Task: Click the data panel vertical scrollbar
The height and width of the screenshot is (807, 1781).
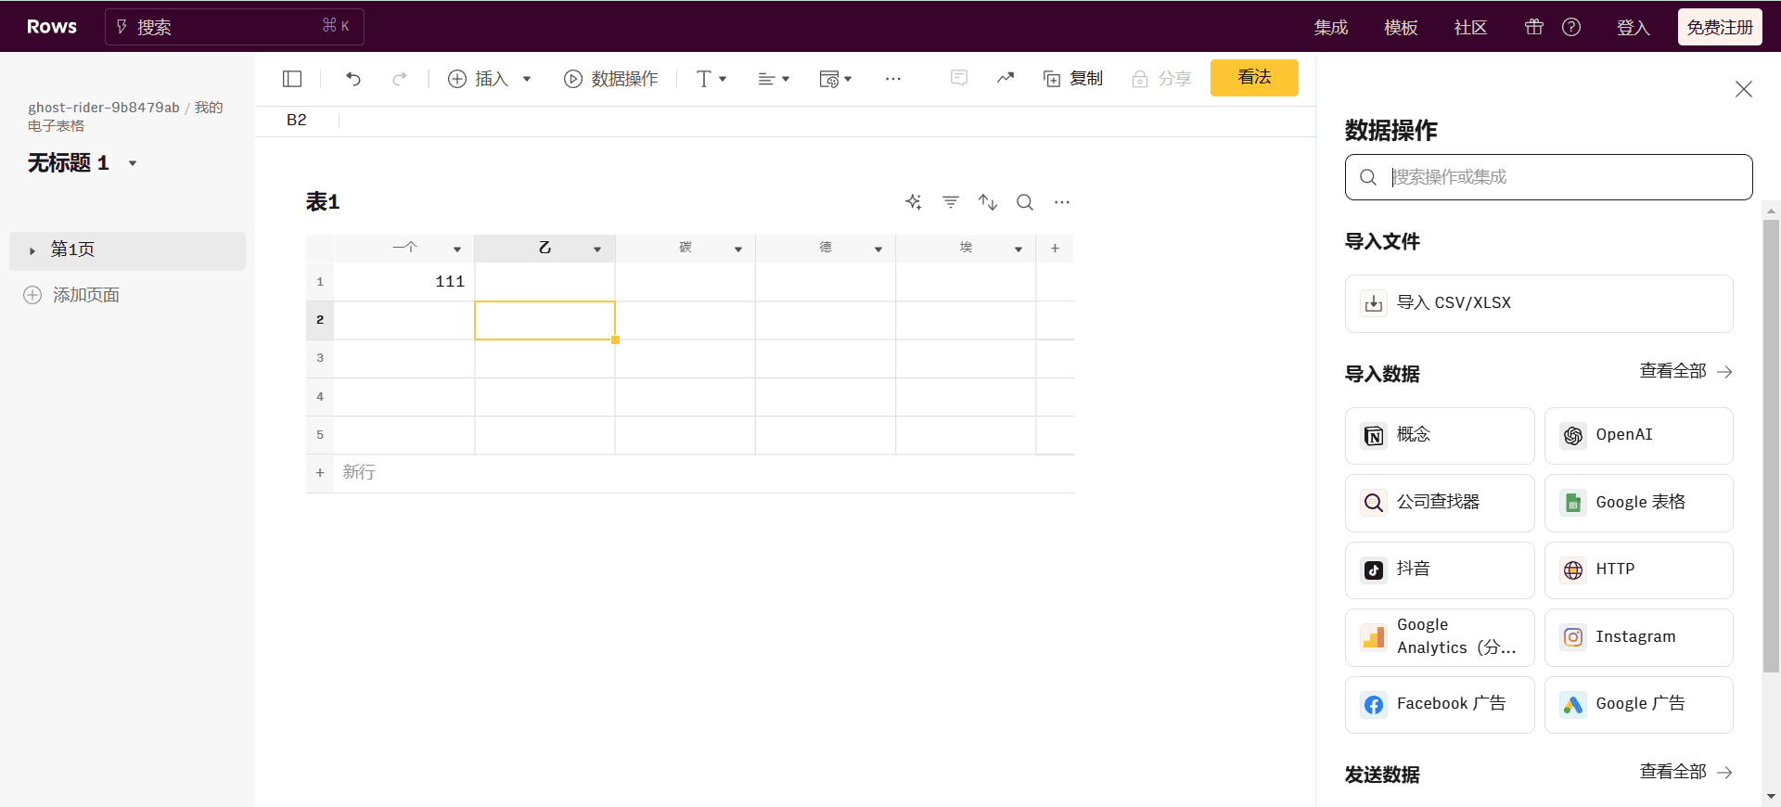Action: (x=1771, y=445)
